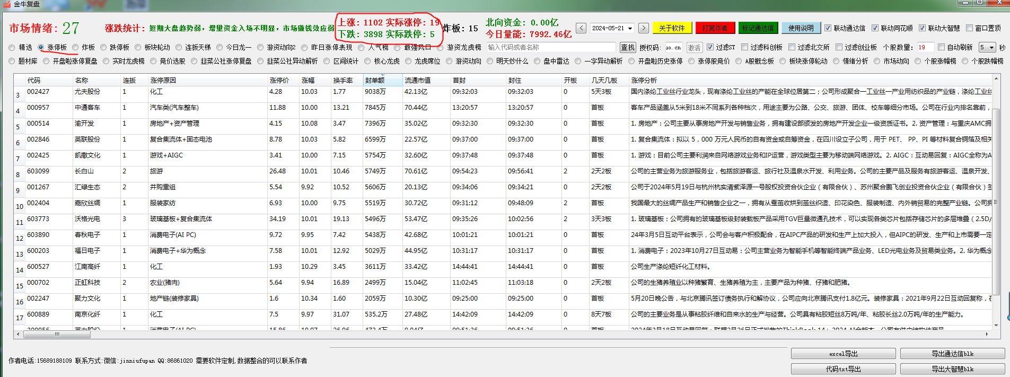Focus the stock code or name search field
The width and height of the screenshot is (1010, 377).
(x=551, y=47)
